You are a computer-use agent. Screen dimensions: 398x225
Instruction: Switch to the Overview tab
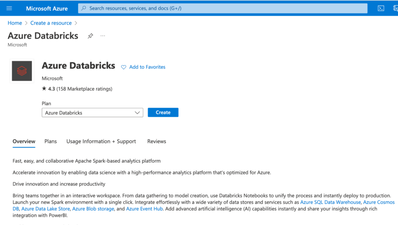pos(24,141)
